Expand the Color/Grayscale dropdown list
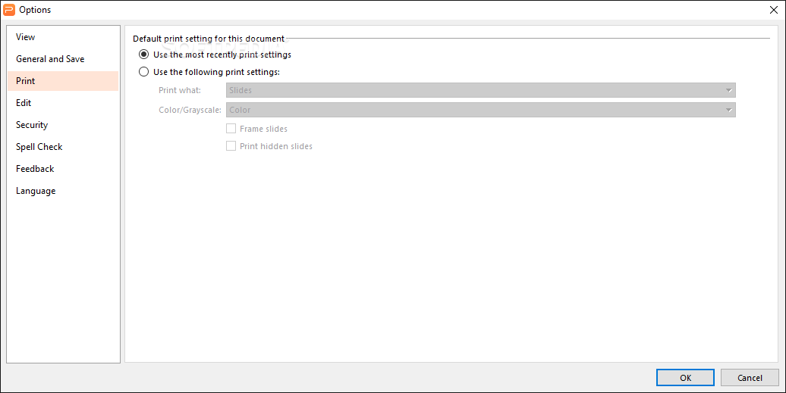The width and height of the screenshot is (786, 393). tap(481, 110)
